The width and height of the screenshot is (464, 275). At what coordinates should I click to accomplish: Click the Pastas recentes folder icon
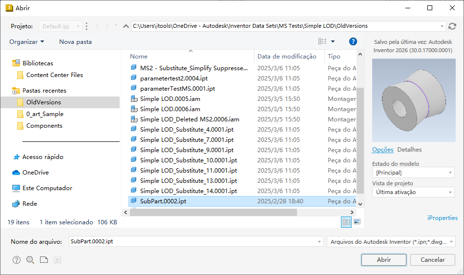coord(16,91)
